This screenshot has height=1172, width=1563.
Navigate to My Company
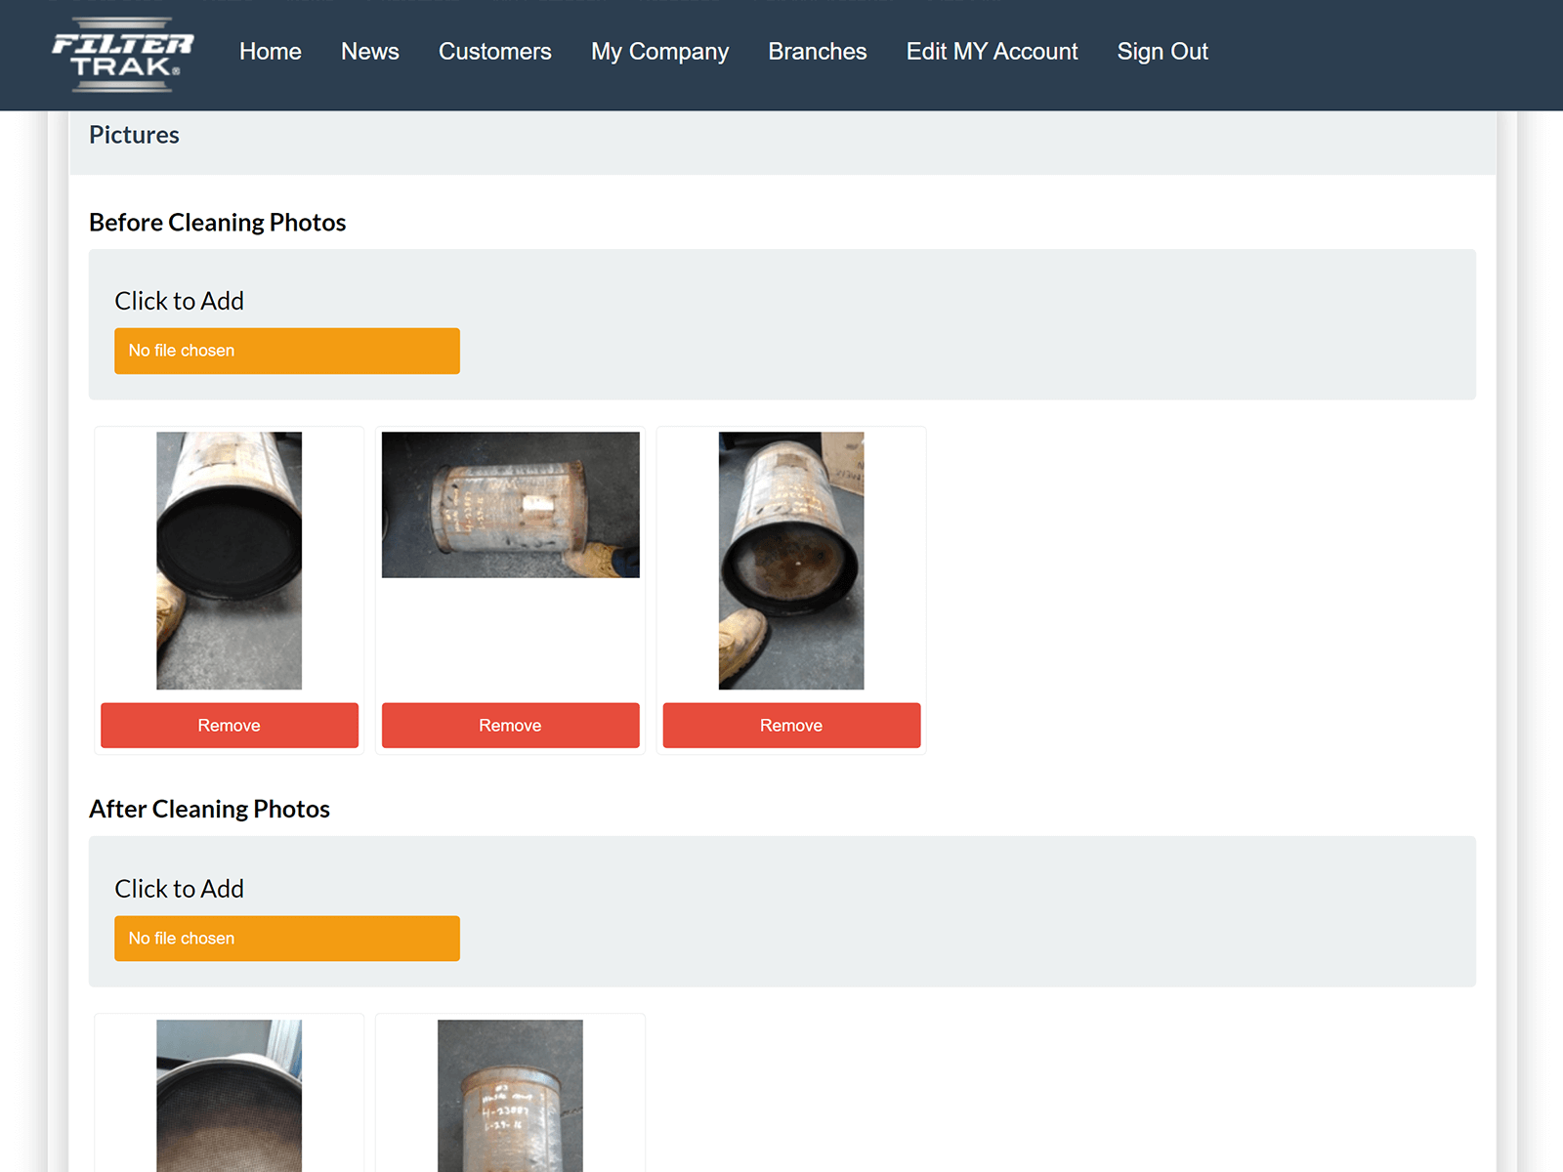[x=660, y=52]
